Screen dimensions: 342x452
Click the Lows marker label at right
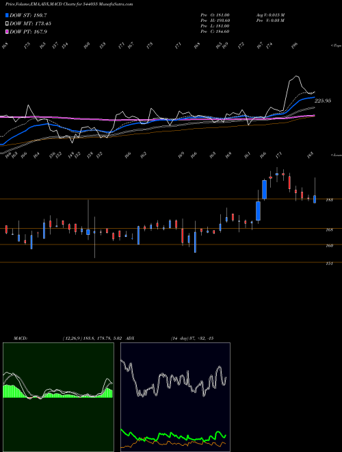tap(337, 155)
